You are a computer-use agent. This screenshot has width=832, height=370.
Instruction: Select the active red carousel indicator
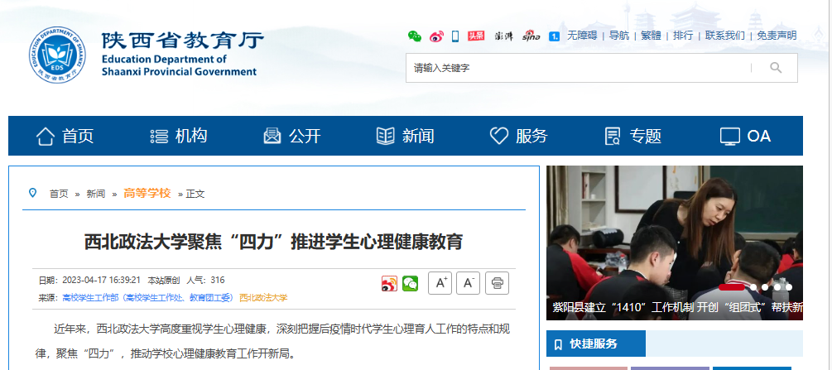point(732,287)
